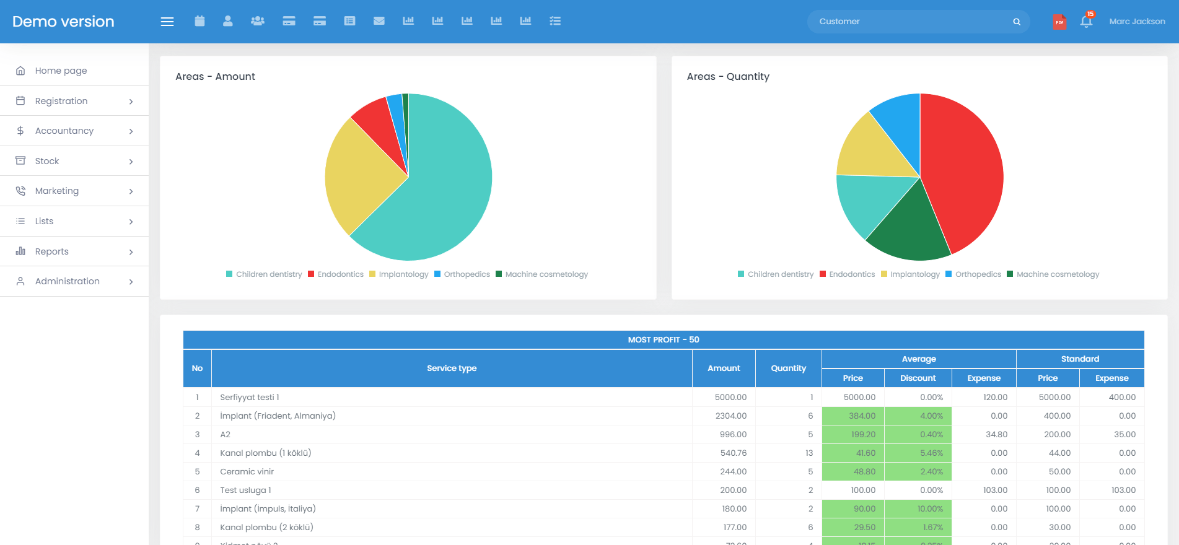
Task: Click the envelope messages icon
Action: pyautogui.click(x=379, y=21)
